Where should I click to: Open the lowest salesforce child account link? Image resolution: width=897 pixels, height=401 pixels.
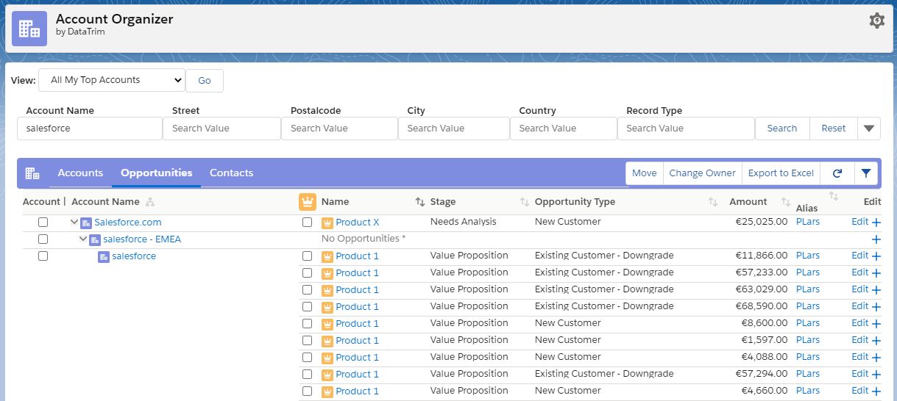[134, 256]
